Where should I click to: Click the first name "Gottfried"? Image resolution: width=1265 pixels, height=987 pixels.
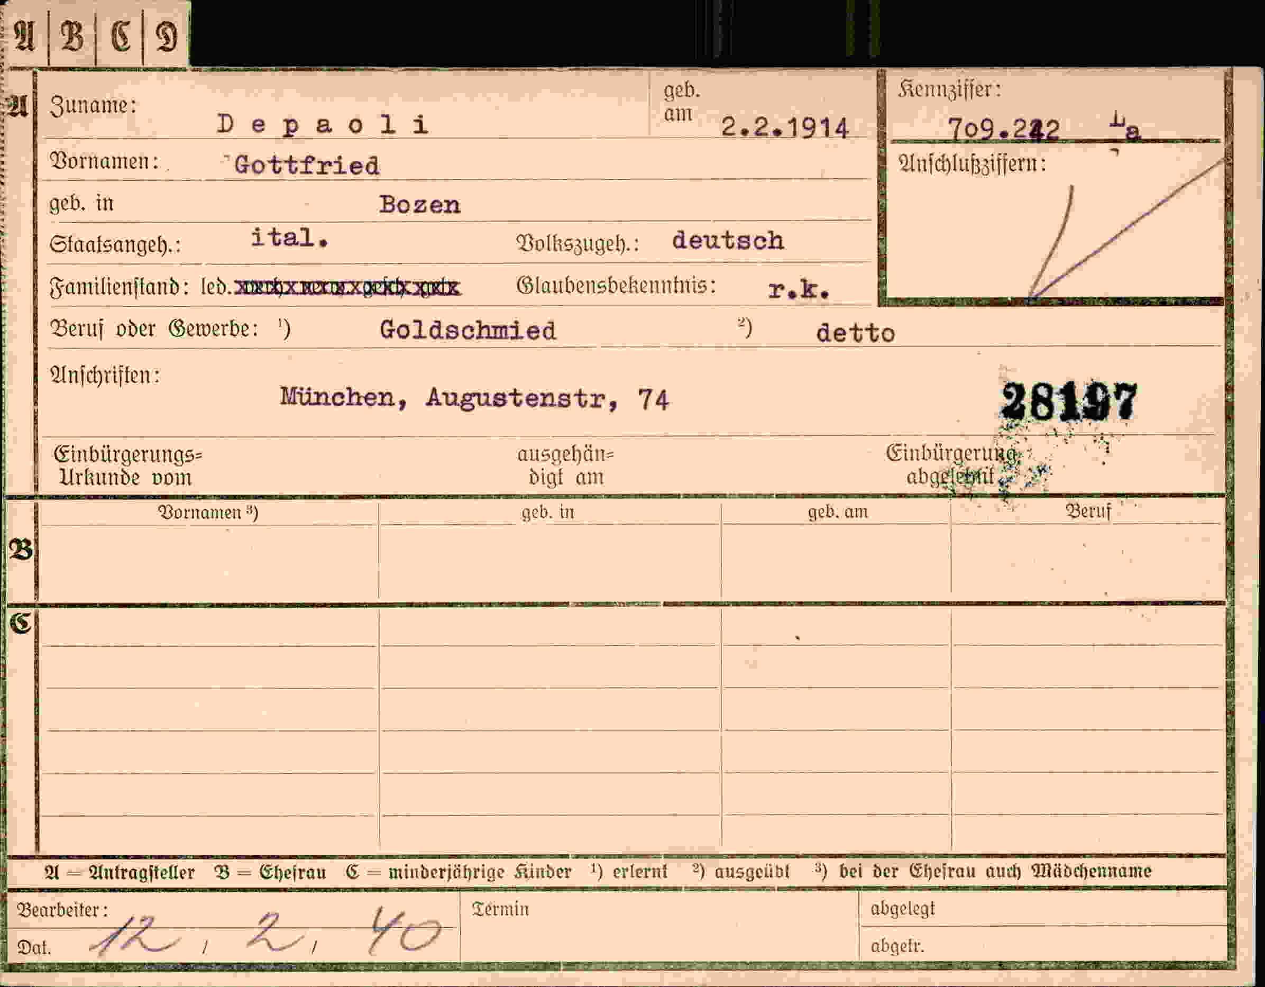(306, 166)
